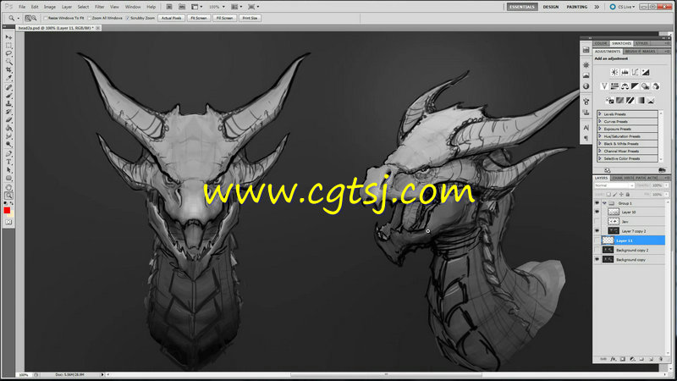Screen dimensions: 677x381
Task: Open the Image menu
Action: click(x=50, y=7)
